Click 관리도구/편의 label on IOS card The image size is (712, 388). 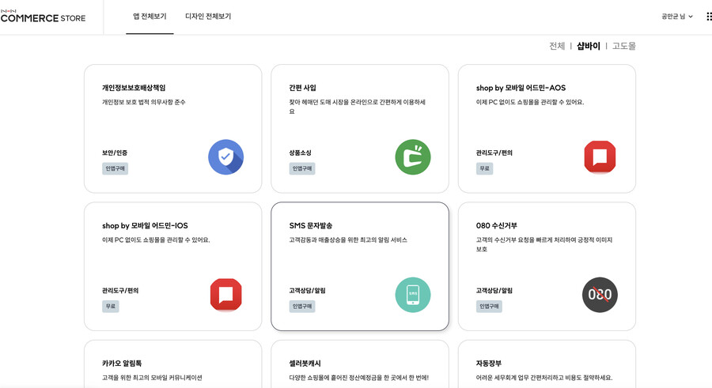(x=120, y=291)
